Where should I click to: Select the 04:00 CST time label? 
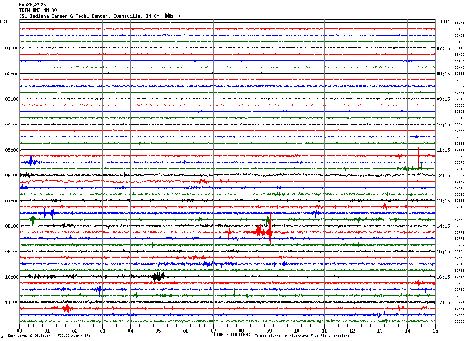tap(12, 125)
